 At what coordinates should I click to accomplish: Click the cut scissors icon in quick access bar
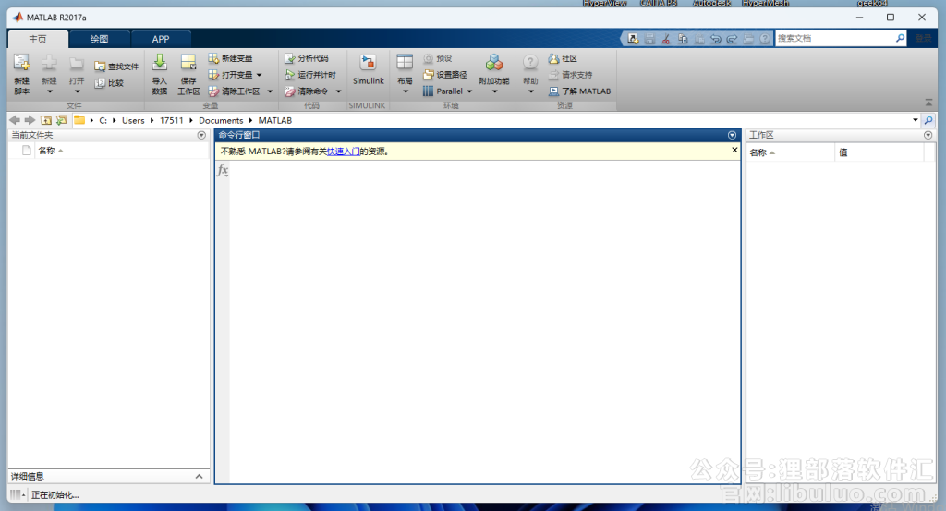tap(666, 39)
